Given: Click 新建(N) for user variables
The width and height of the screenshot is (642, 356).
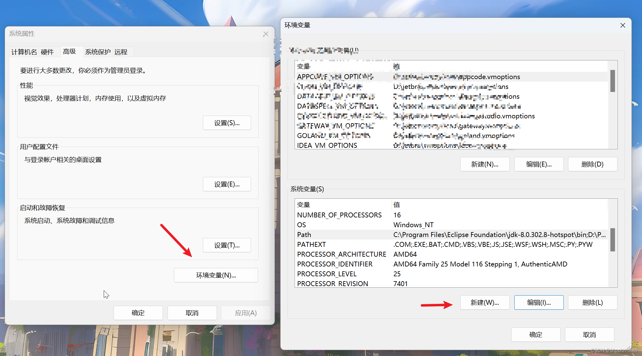Looking at the screenshot, I should [x=485, y=164].
